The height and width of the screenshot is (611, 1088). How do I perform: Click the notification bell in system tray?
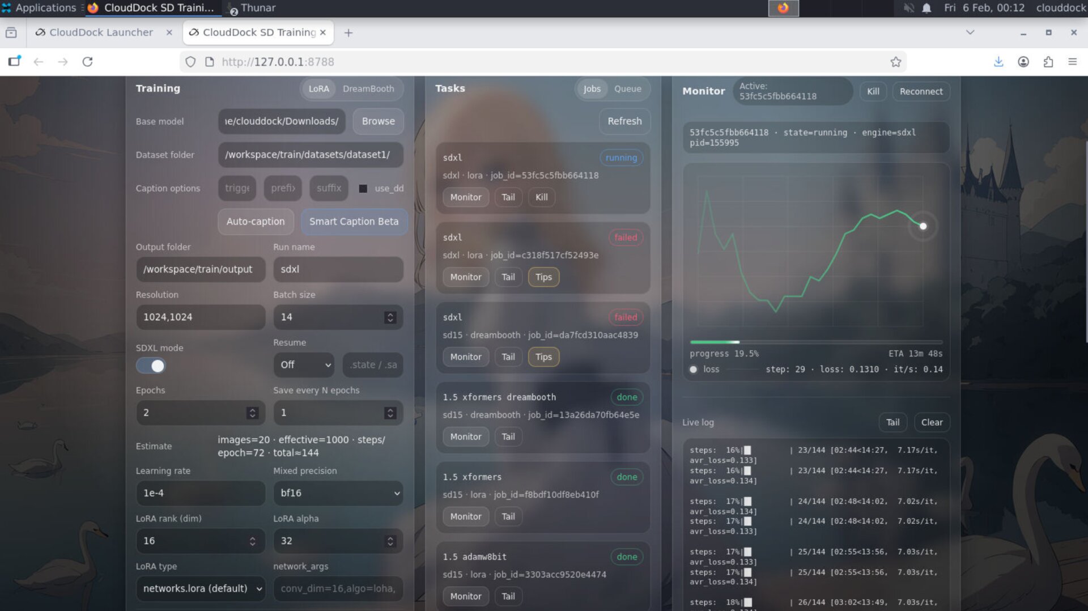pyautogui.click(x=926, y=8)
